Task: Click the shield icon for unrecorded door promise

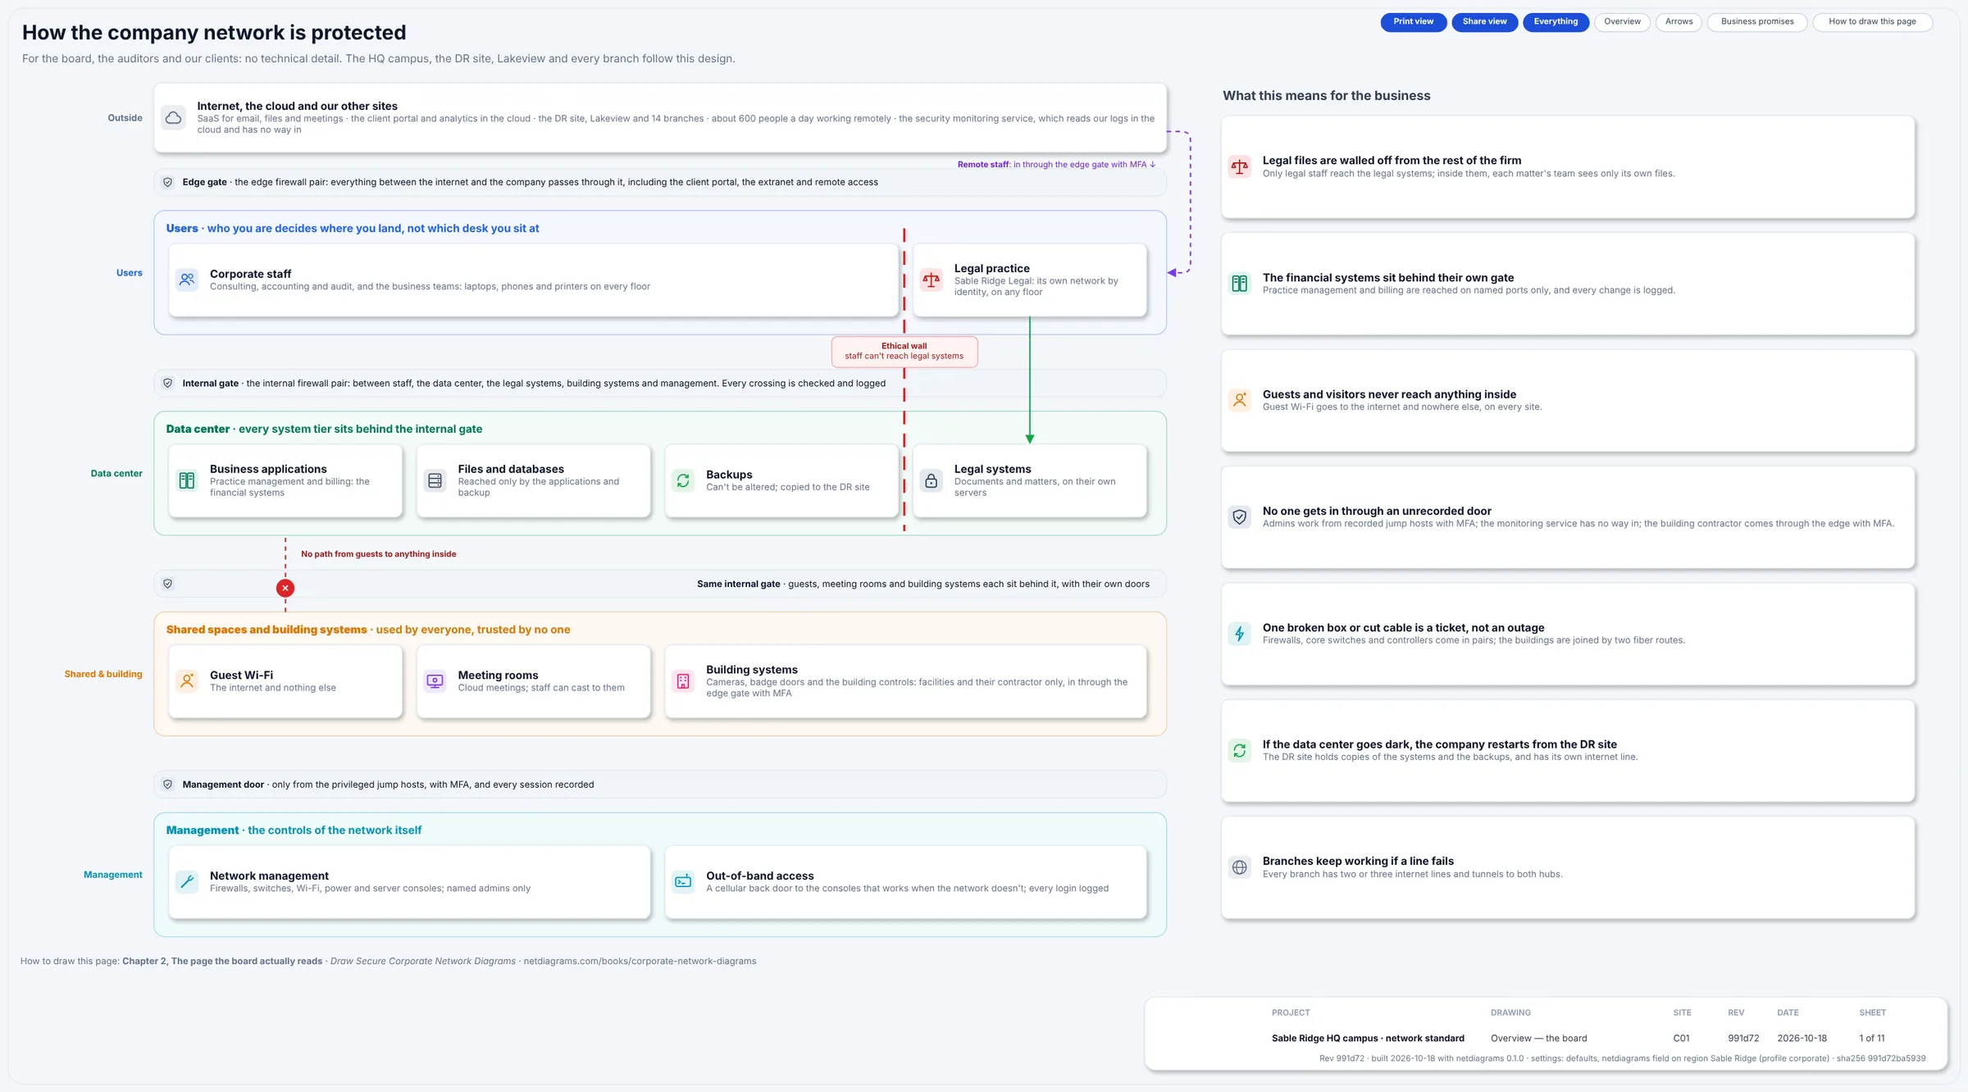Action: (x=1240, y=517)
